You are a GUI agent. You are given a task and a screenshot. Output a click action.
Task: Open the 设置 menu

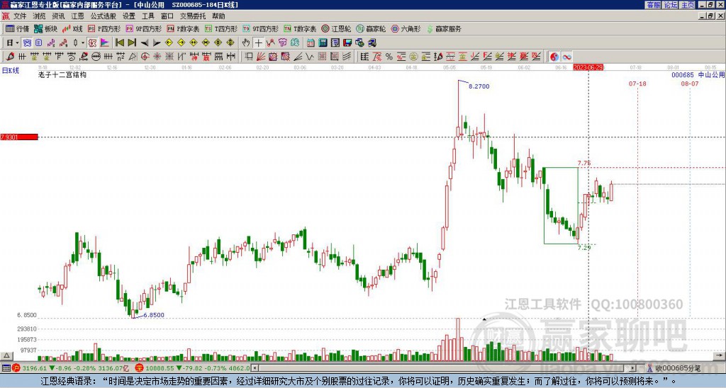pos(129,16)
